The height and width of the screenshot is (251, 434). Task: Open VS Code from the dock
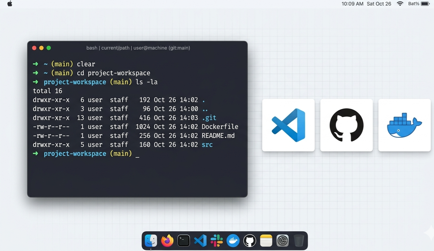(x=200, y=241)
